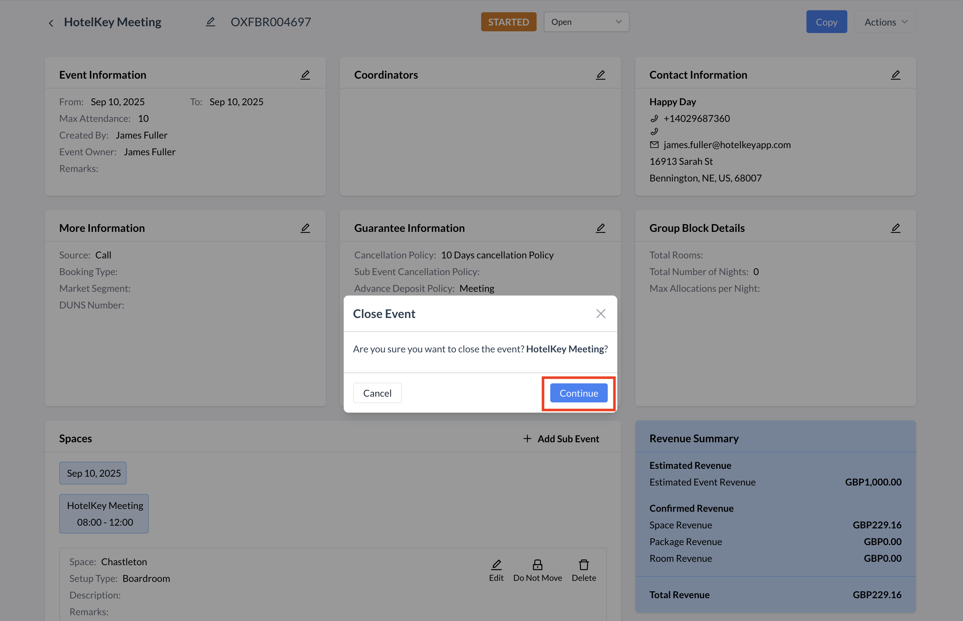Edit the Guarantee Information section

click(x=600, y=228)
